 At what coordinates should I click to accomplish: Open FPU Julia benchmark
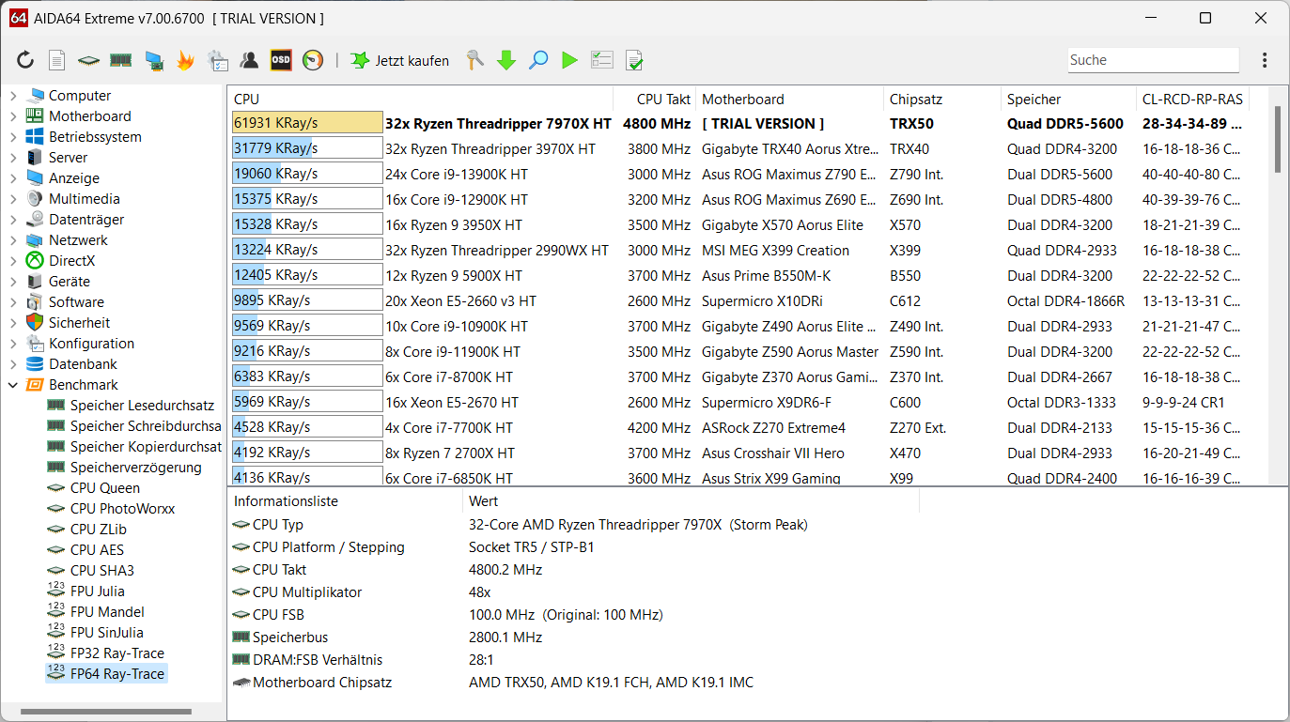[97, 591]
